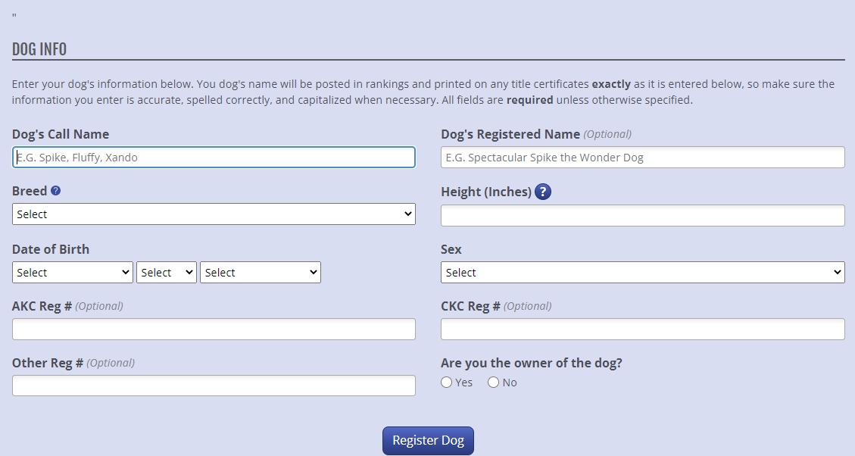Focus the Dog's Call Name field
This screenshot has height=456, width=855.
tap(214, 157)
